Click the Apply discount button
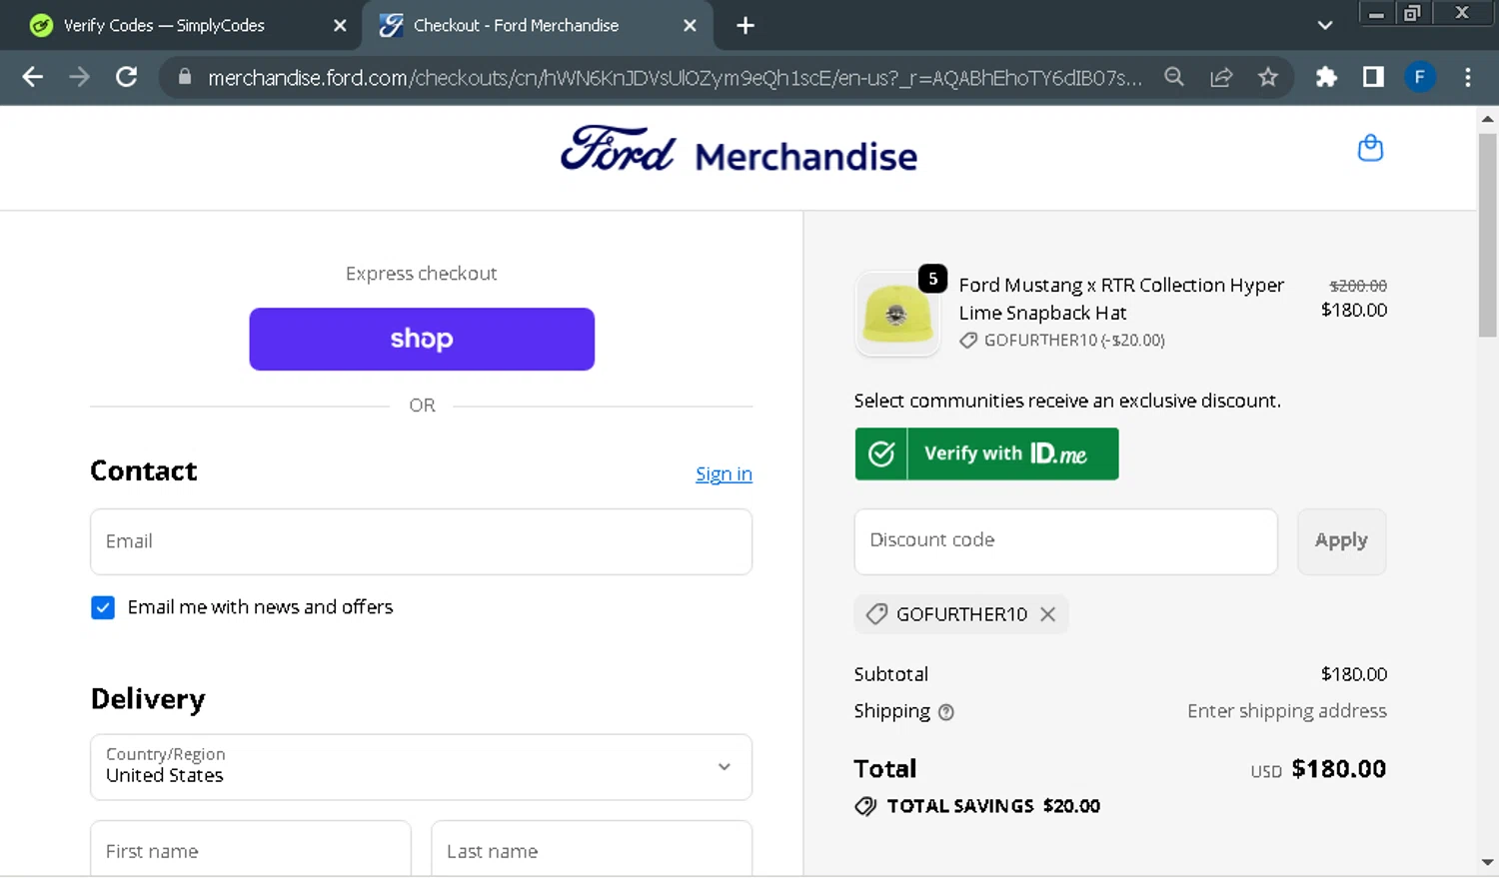The height and width of the screenshot is (878, 1499). point(1341,541)
